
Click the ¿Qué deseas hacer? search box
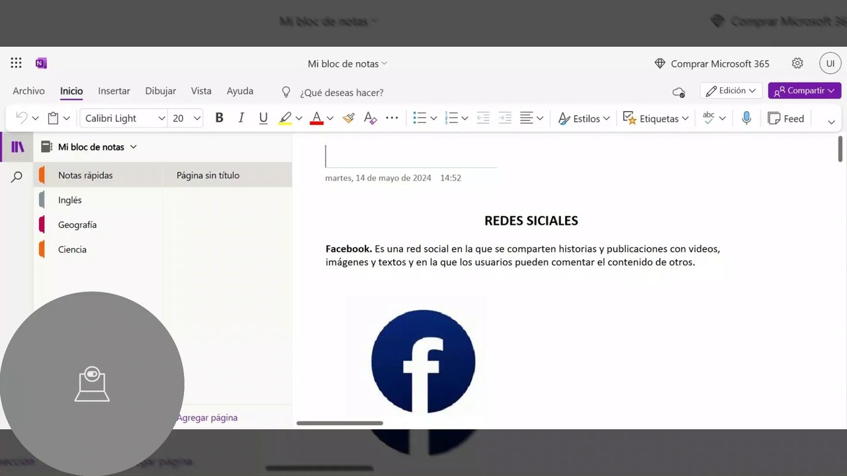(x=341, y=93)
